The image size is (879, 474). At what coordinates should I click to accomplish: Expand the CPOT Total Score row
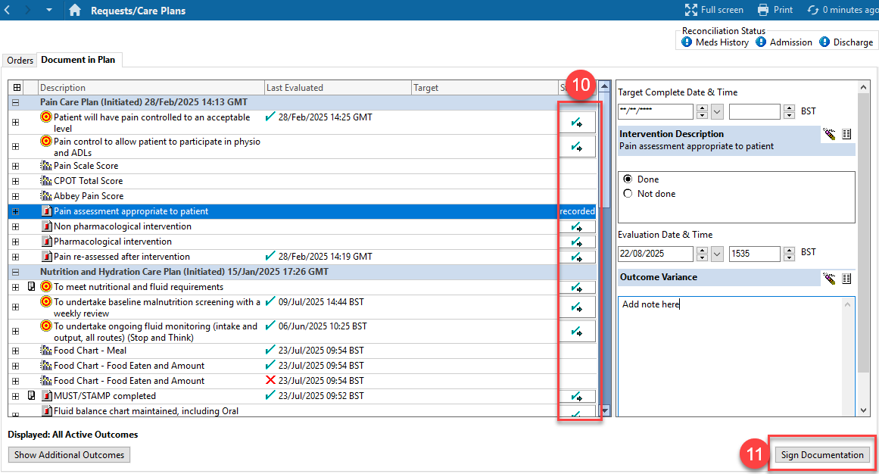16,181
